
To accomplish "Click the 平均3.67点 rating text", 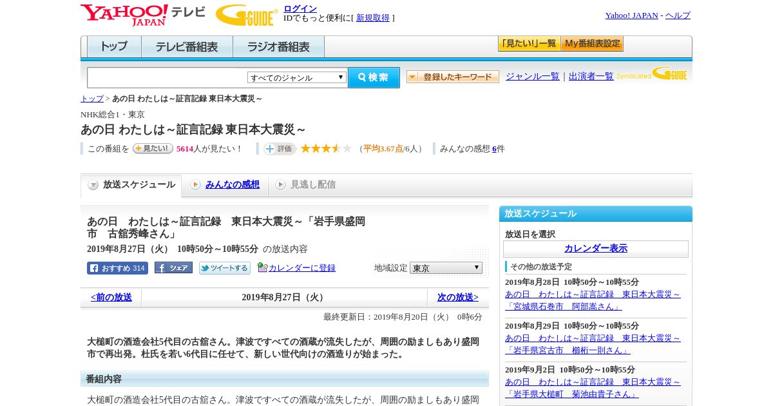I will pos(383,149).
